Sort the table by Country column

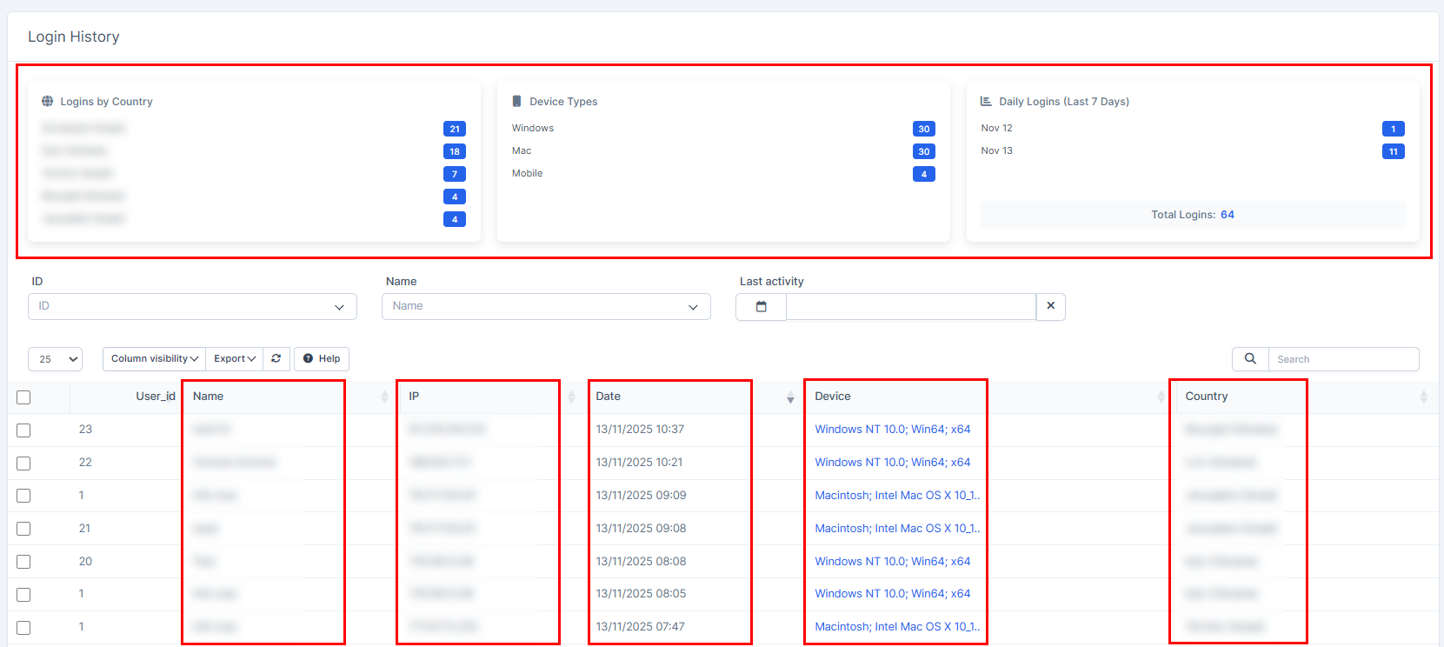click(1423, 397)
